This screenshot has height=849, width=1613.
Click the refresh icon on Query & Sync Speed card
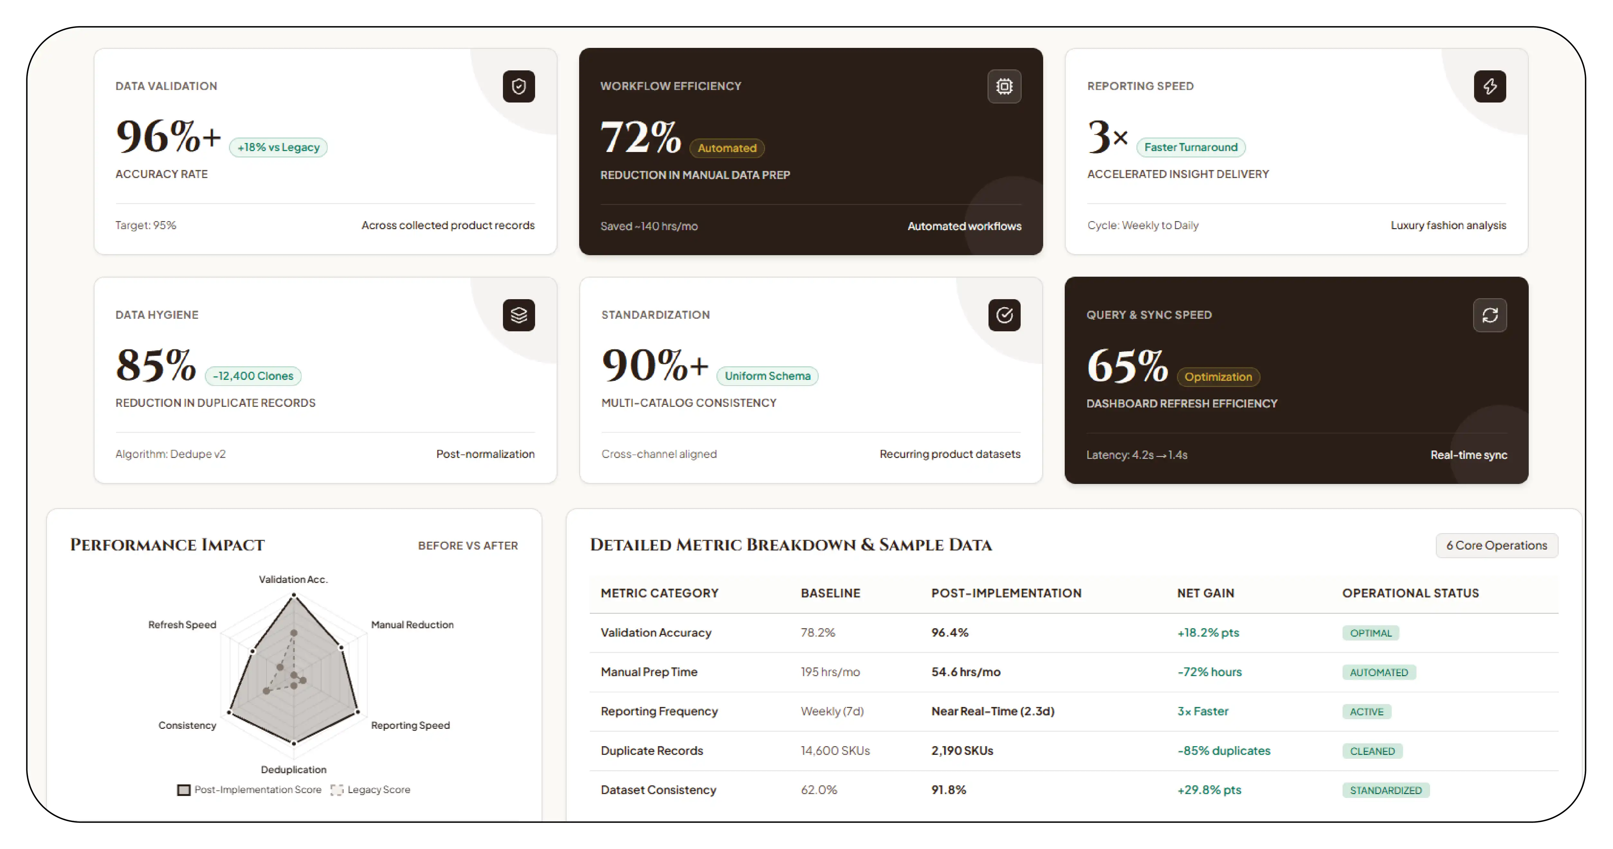pyautogui.click(x=1490, y=315)
